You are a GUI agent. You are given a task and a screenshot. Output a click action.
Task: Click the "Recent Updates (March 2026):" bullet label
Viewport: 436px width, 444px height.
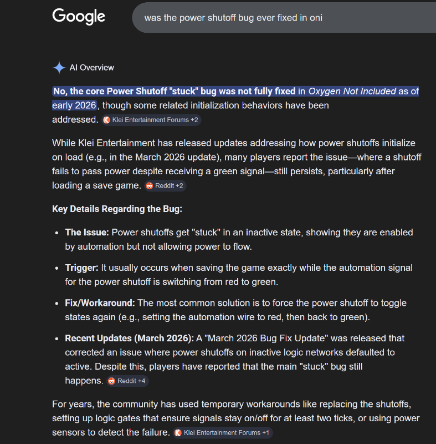coord(129,338)
